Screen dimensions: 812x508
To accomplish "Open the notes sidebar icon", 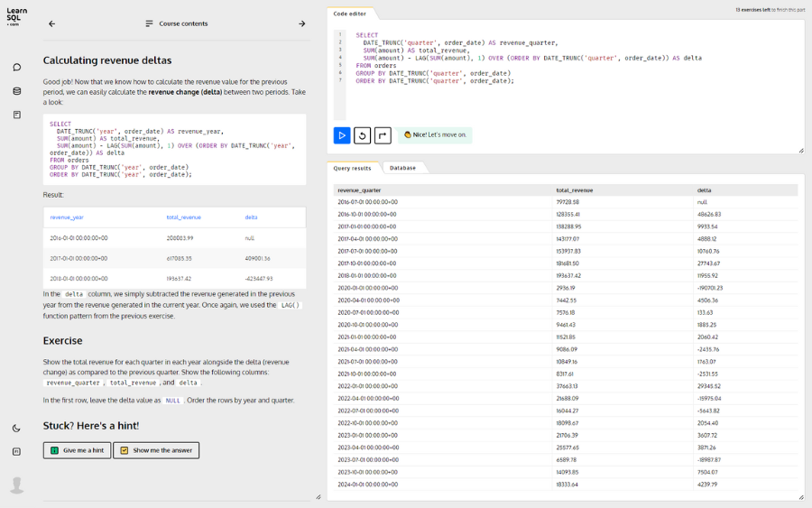I will [16, 115].
